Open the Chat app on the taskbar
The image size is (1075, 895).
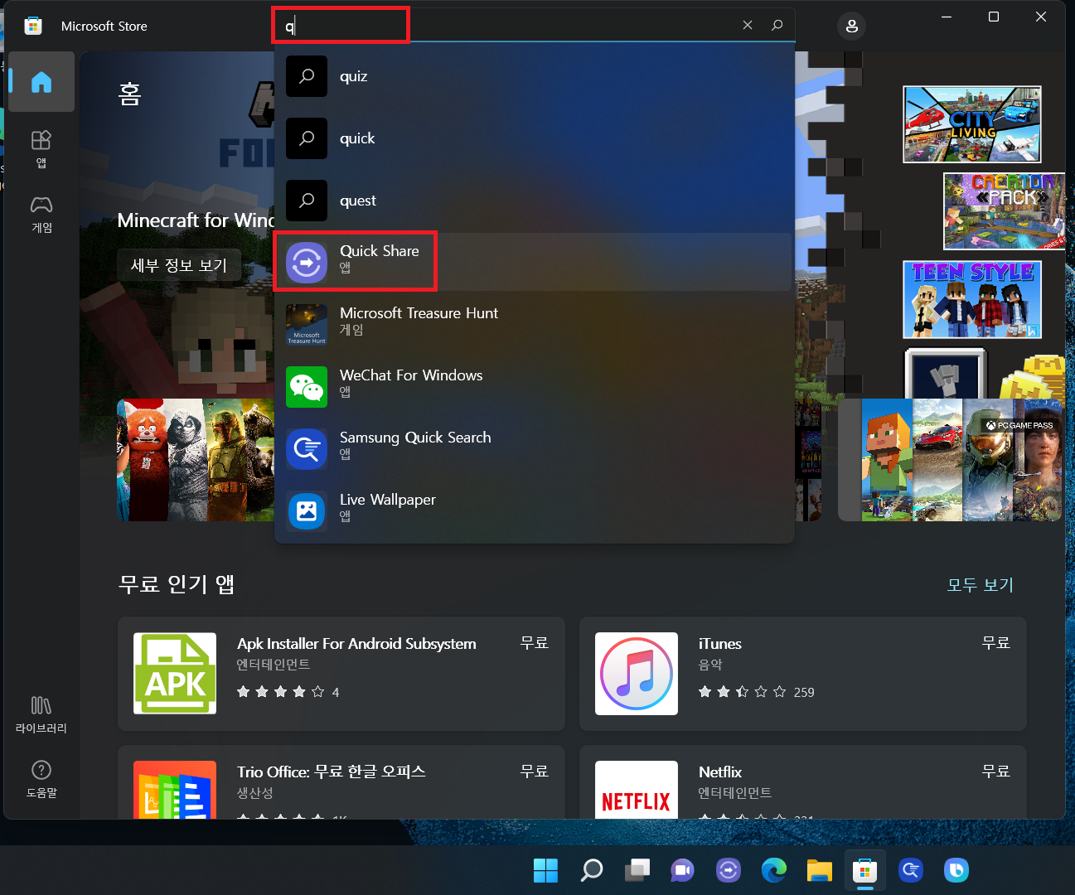tap(682, 870)
